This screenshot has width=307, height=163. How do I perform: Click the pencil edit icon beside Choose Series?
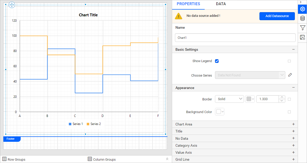click(290, 75)
